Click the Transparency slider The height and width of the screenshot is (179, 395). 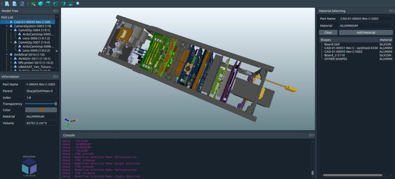[x=41, y=104]
